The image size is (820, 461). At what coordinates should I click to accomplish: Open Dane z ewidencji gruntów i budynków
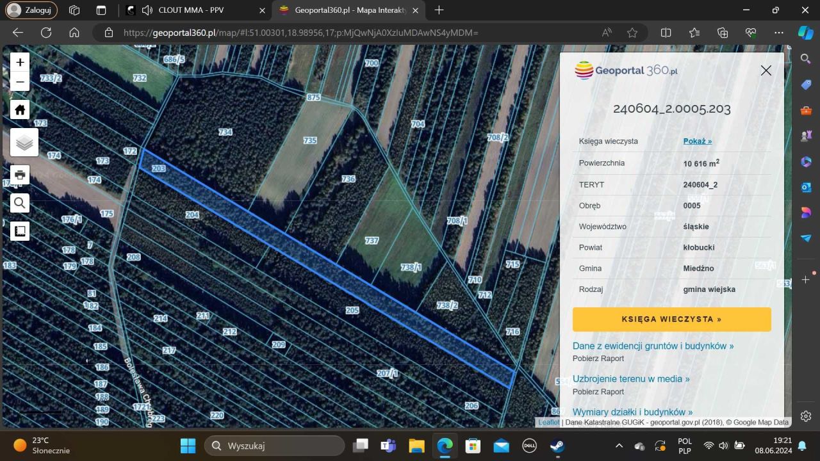click(653, 346)
